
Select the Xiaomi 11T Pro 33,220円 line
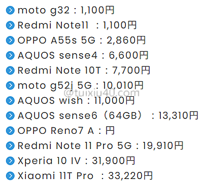click(x=85, y=176)
